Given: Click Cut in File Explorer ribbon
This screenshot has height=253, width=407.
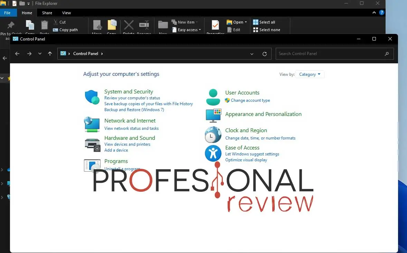Looking at the screenshot, I should coord(59,22).
